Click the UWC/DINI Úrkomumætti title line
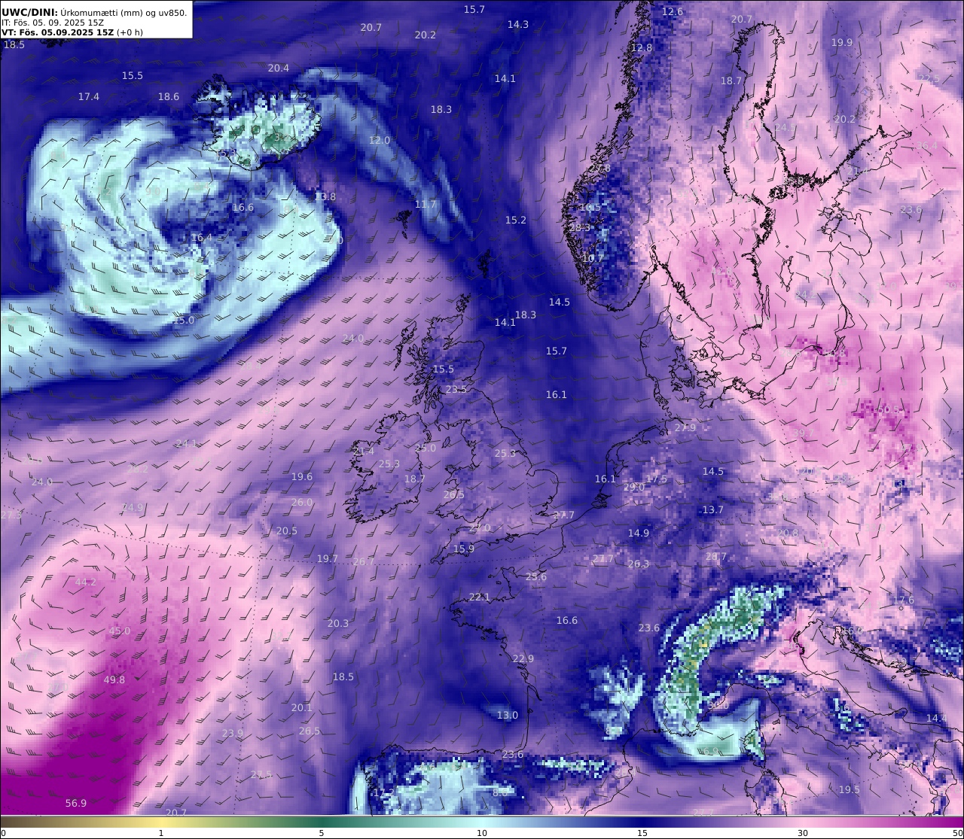This screenshot has width=964, height=839. tap(94, 12)
